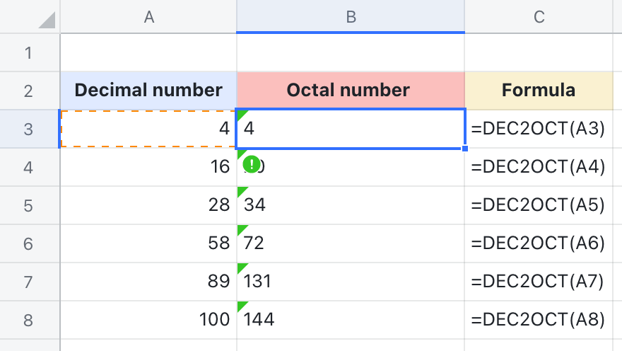Select column C header
The image size is (622, 351).
click(539, 17)
